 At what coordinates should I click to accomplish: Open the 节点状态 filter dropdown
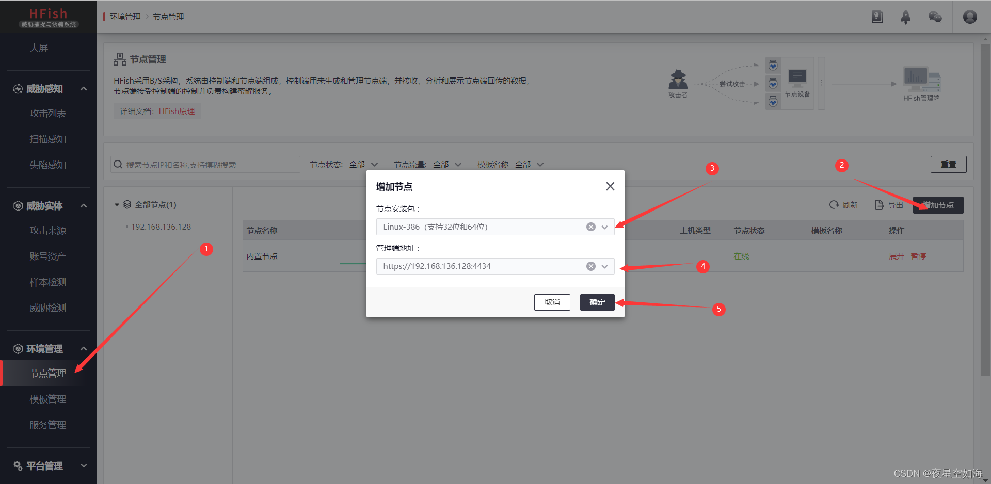pyautogui.click(x=364, y=164)
